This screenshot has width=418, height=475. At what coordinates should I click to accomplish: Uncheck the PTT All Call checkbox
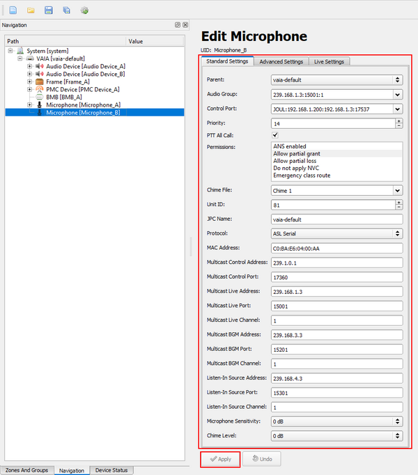click(275, 135)
